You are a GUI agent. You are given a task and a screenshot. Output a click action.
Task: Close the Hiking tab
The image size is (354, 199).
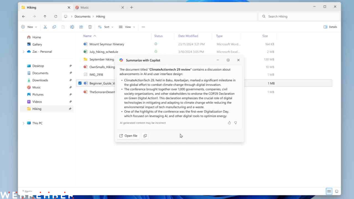click(x=69, y=7)
